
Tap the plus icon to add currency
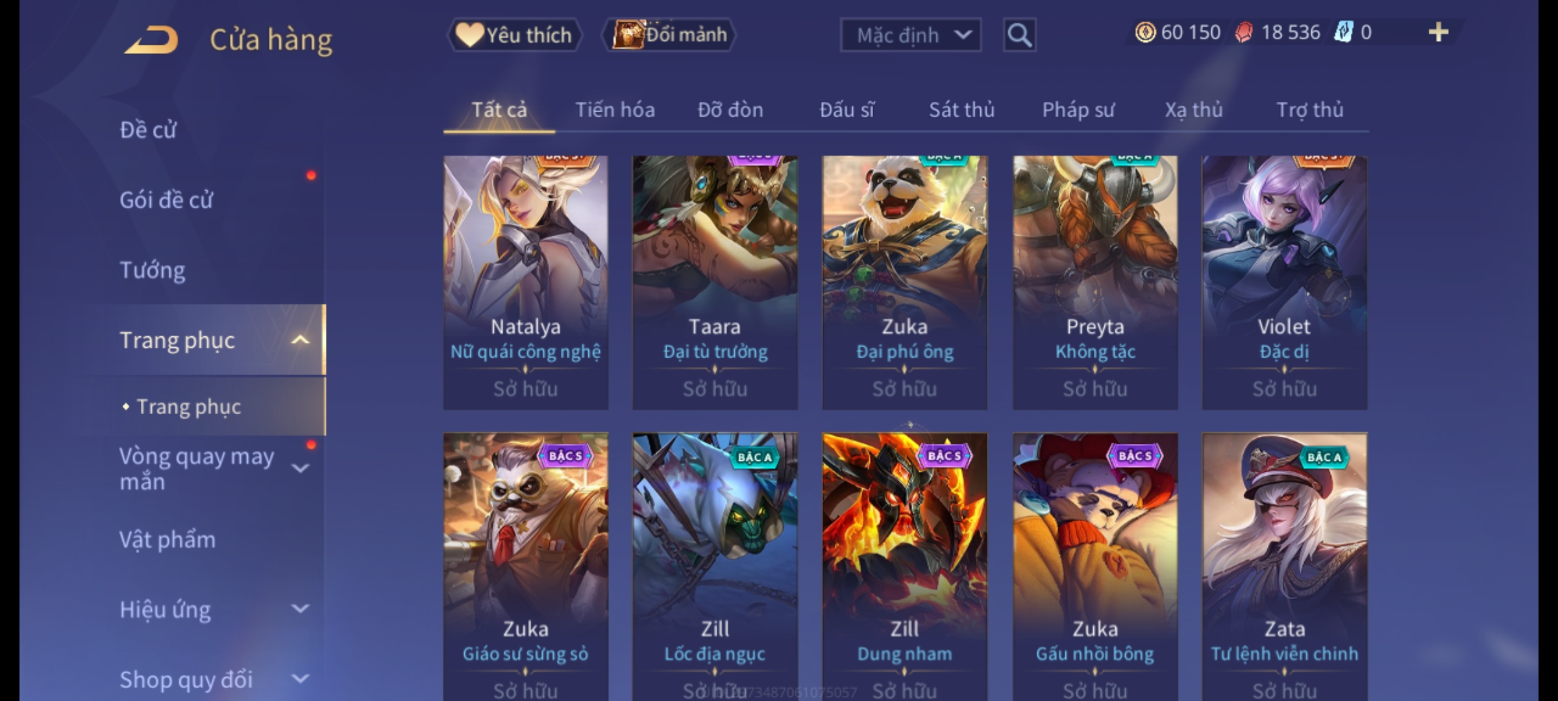click(1439, 32)
